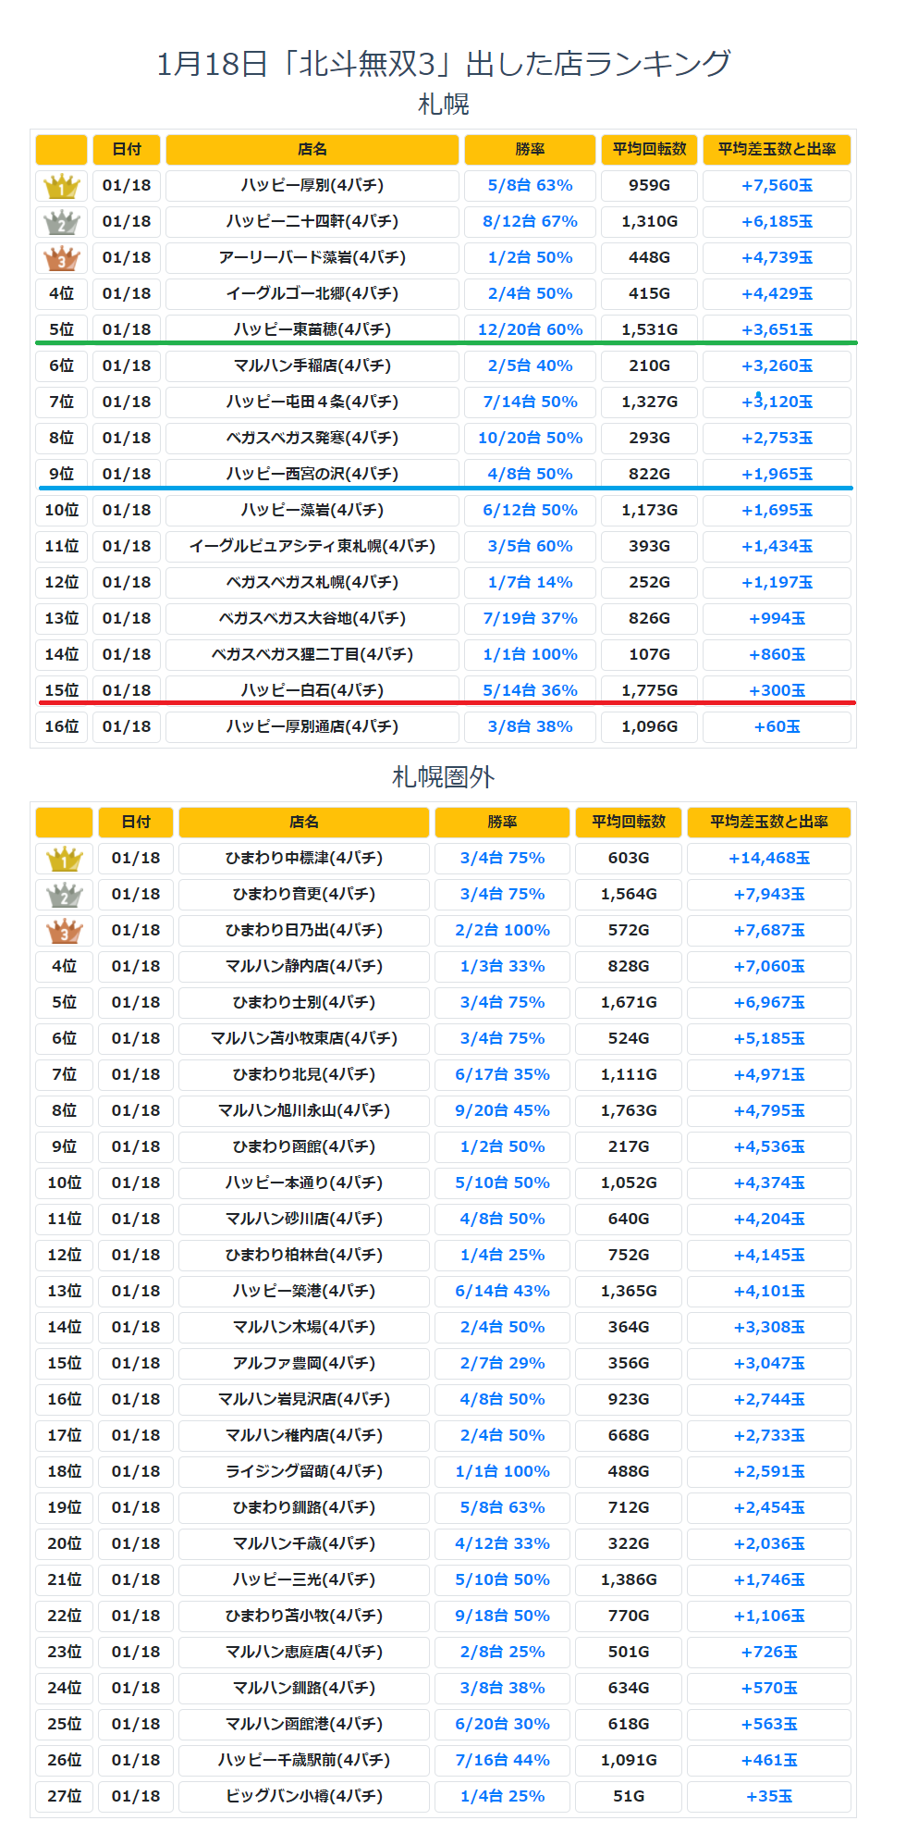Open the +7,060玉 link

click(x=769, y=966)
